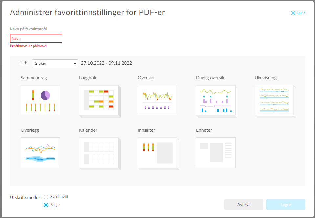Click the Lagre button

285,205
